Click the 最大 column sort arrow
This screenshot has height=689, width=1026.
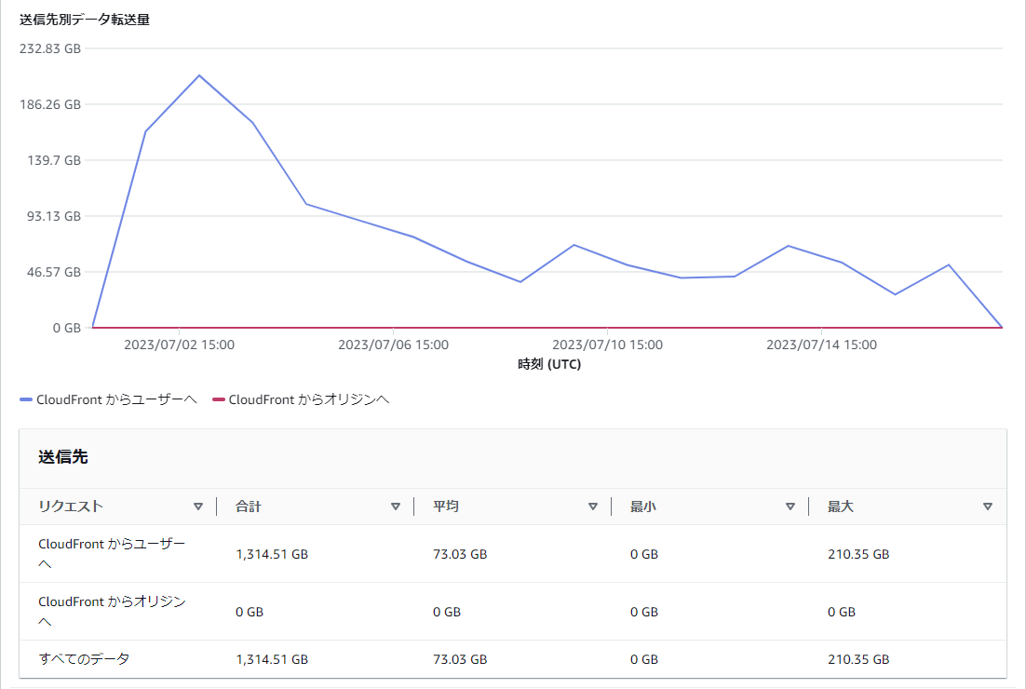pyautogui.click(x=987, y=507)
